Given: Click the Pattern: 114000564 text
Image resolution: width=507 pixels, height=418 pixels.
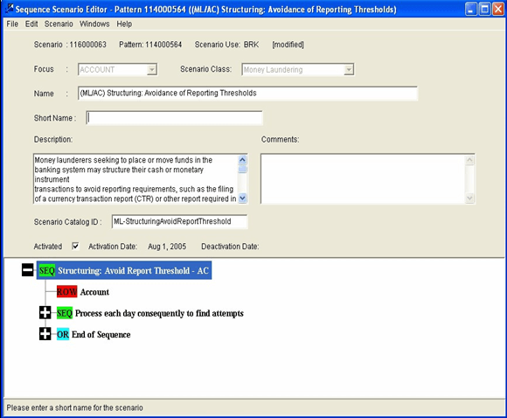Looking at the screenshot, I should coord(150,45).
